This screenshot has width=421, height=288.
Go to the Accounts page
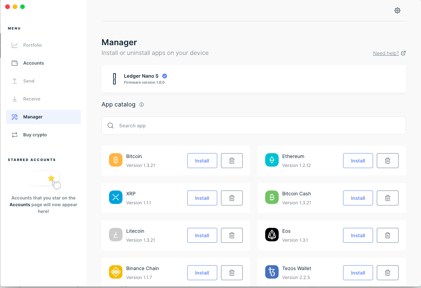(33, 63)
